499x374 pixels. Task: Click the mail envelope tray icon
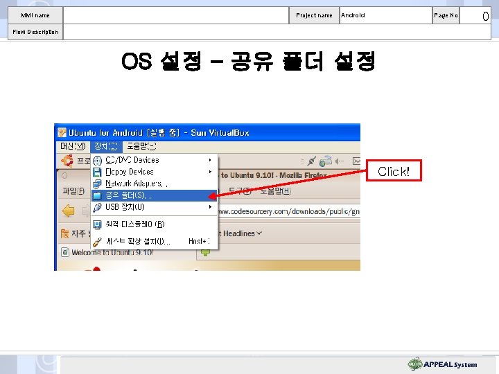coord(356,161)
